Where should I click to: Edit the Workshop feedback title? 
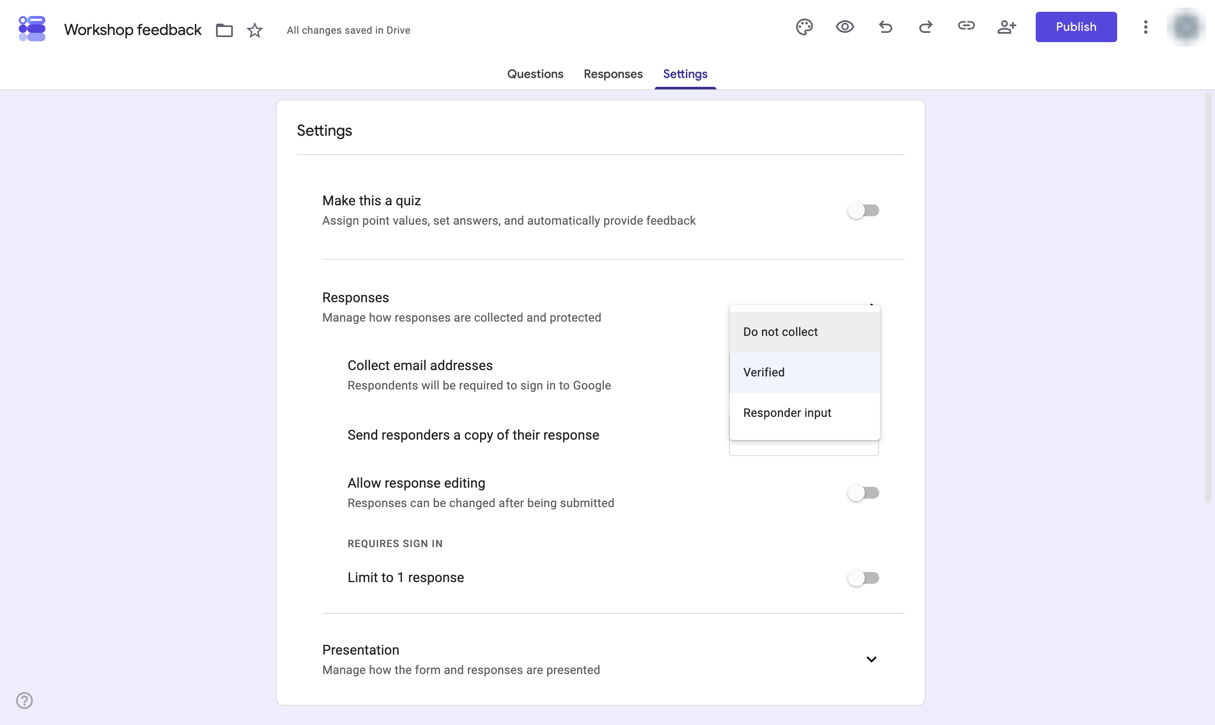click(x=132, y=30)
